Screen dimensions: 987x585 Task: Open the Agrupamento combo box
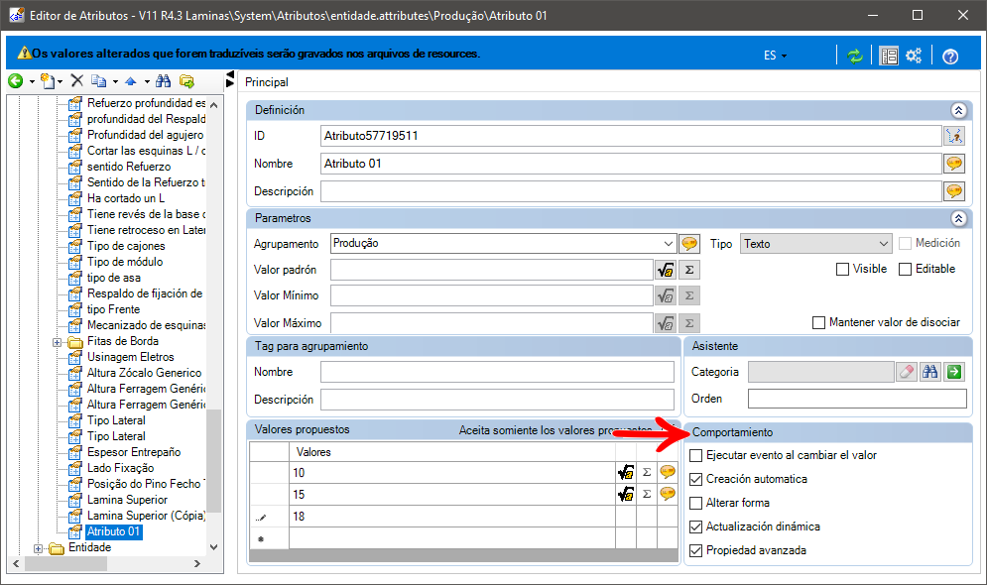[x=504, y=244]
